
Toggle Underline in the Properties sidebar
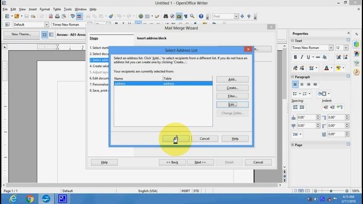[x=309, y=57]
